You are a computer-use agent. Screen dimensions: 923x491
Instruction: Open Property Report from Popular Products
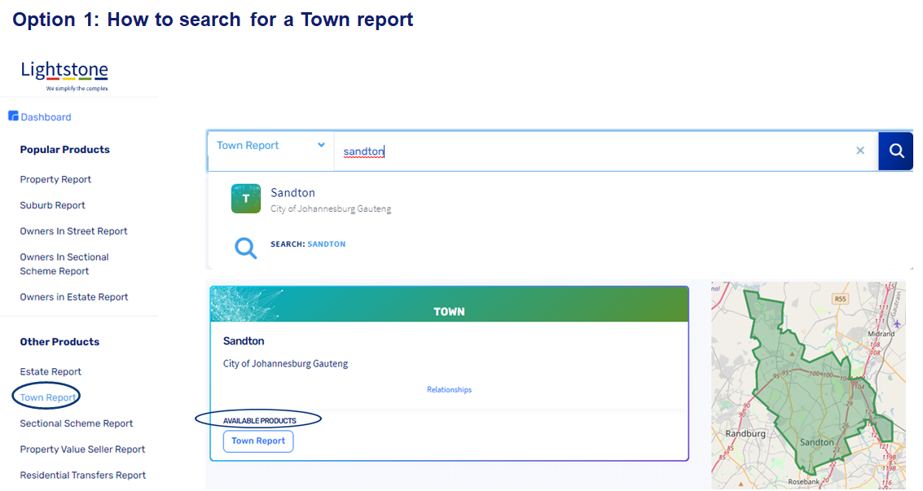pyautogui.click(x=55, y=179)
